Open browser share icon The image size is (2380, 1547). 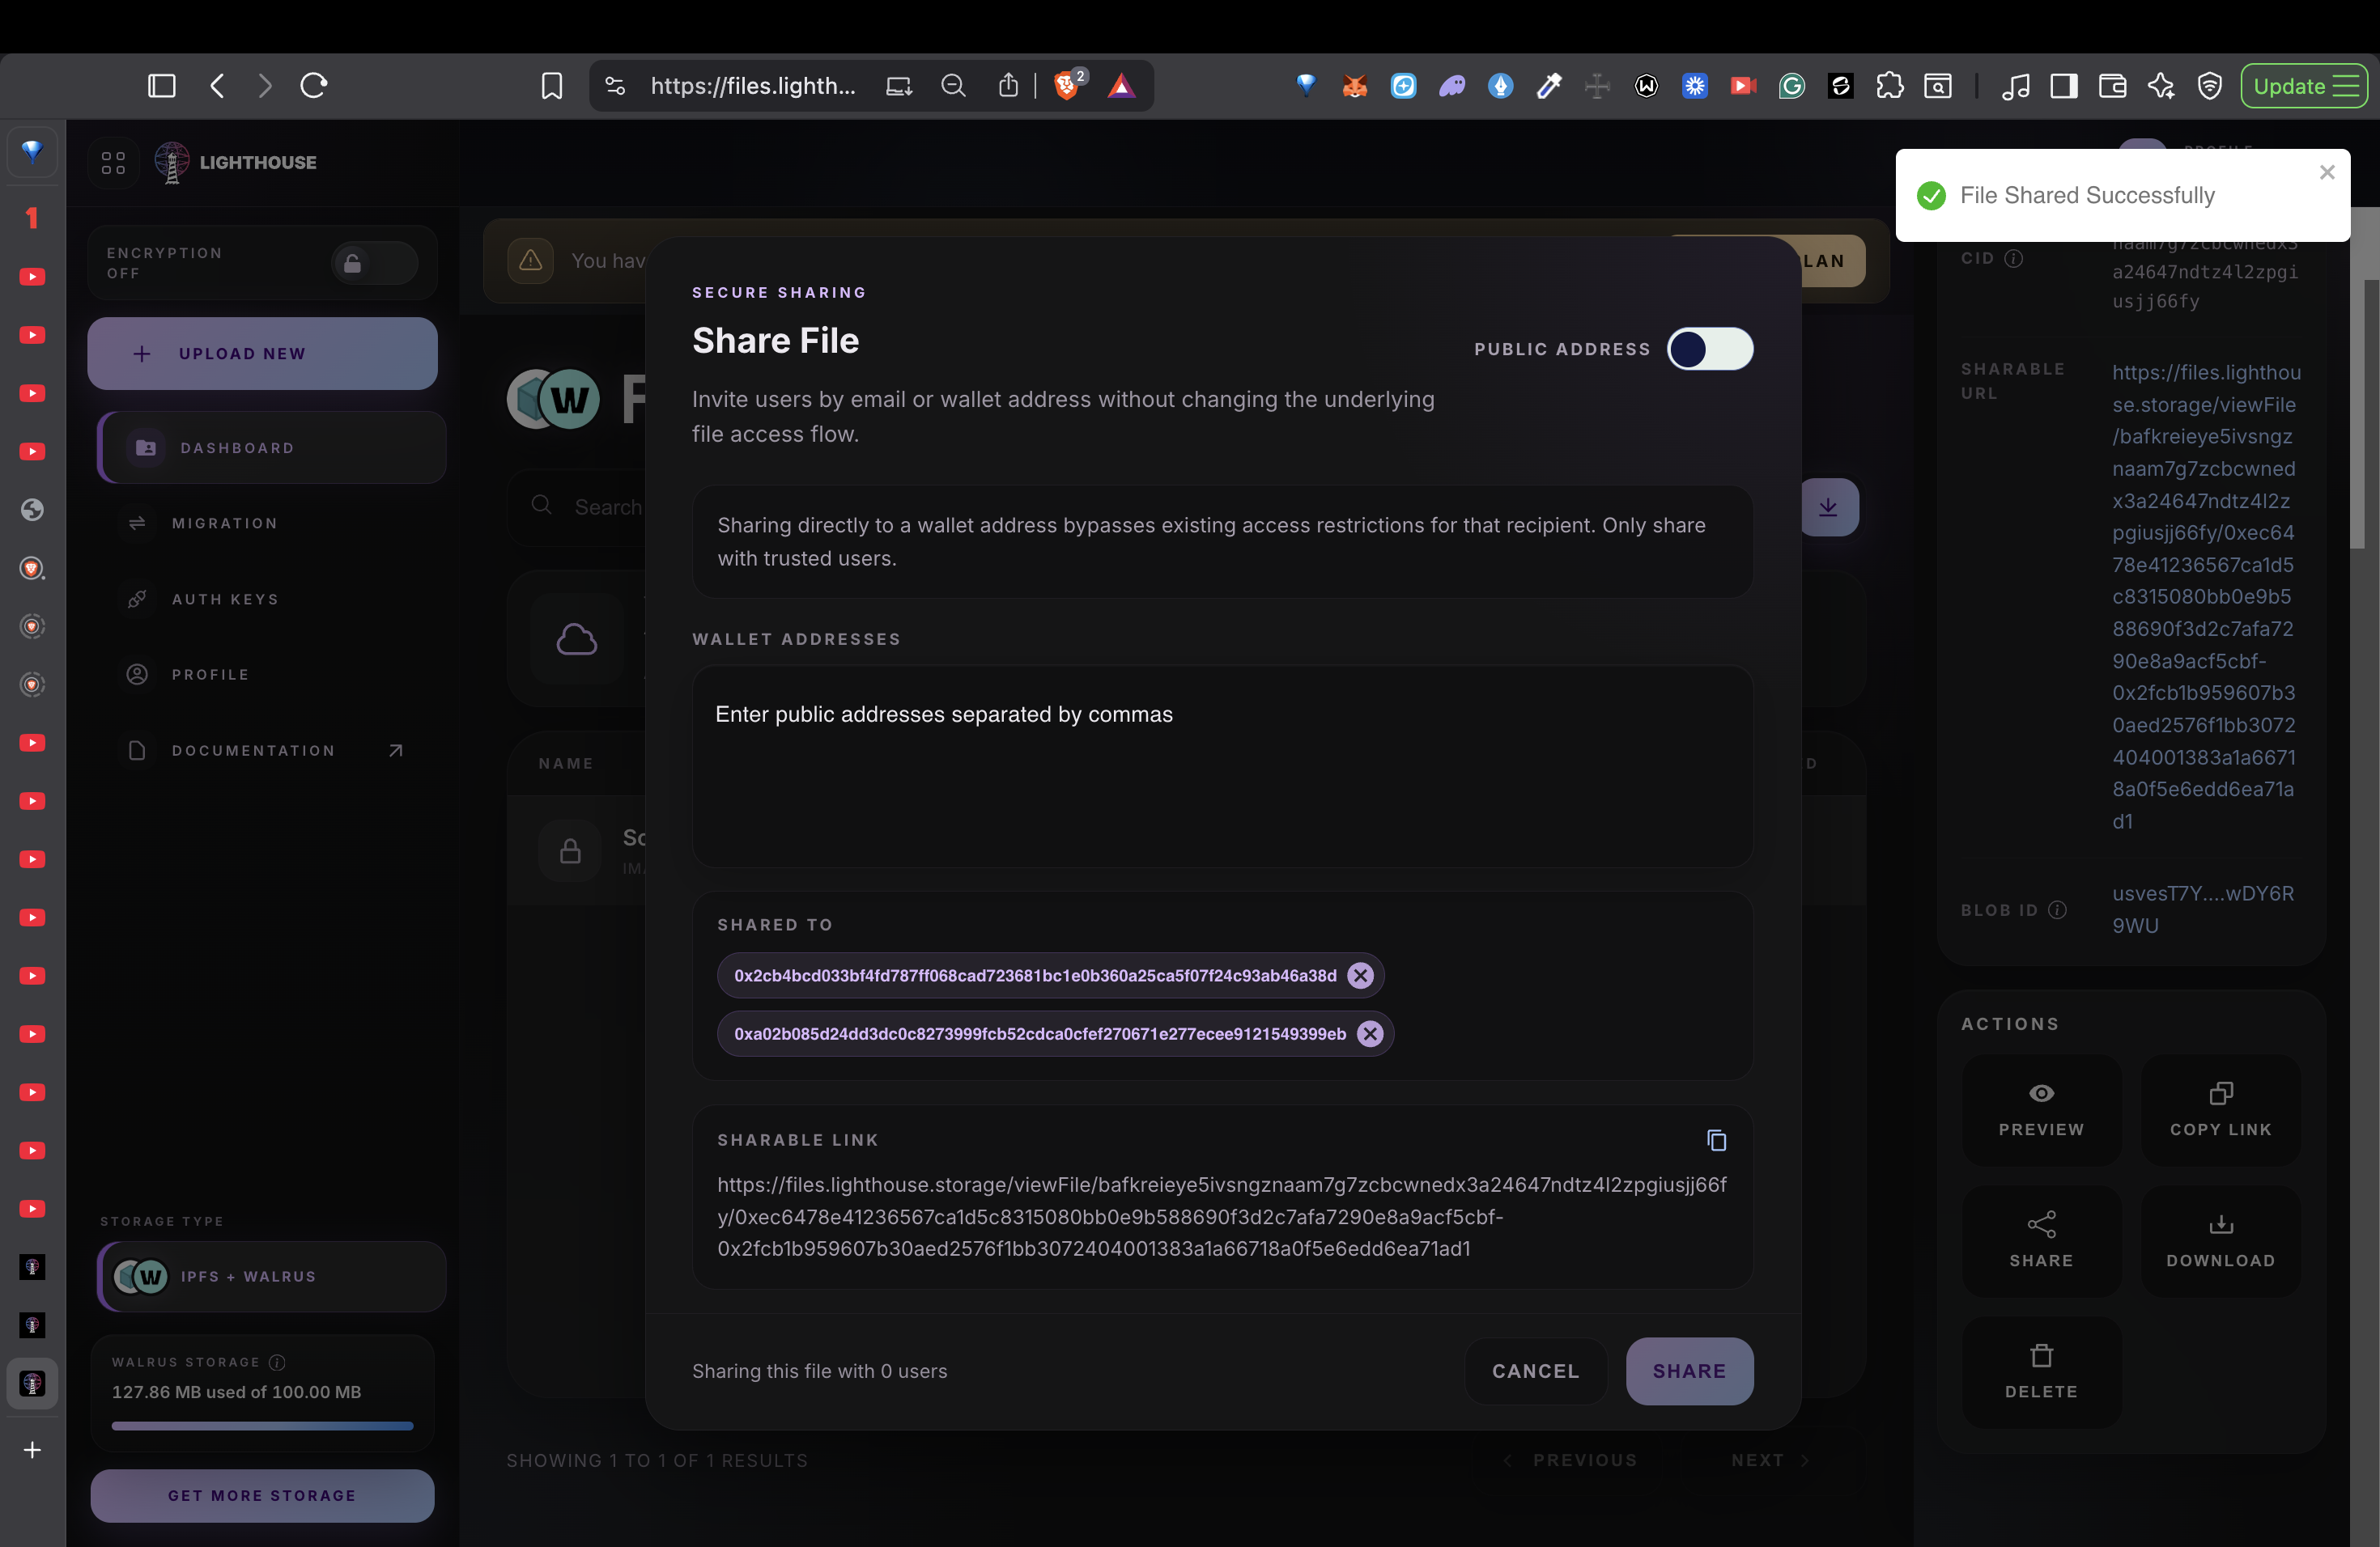click(x=1008, y=86)
